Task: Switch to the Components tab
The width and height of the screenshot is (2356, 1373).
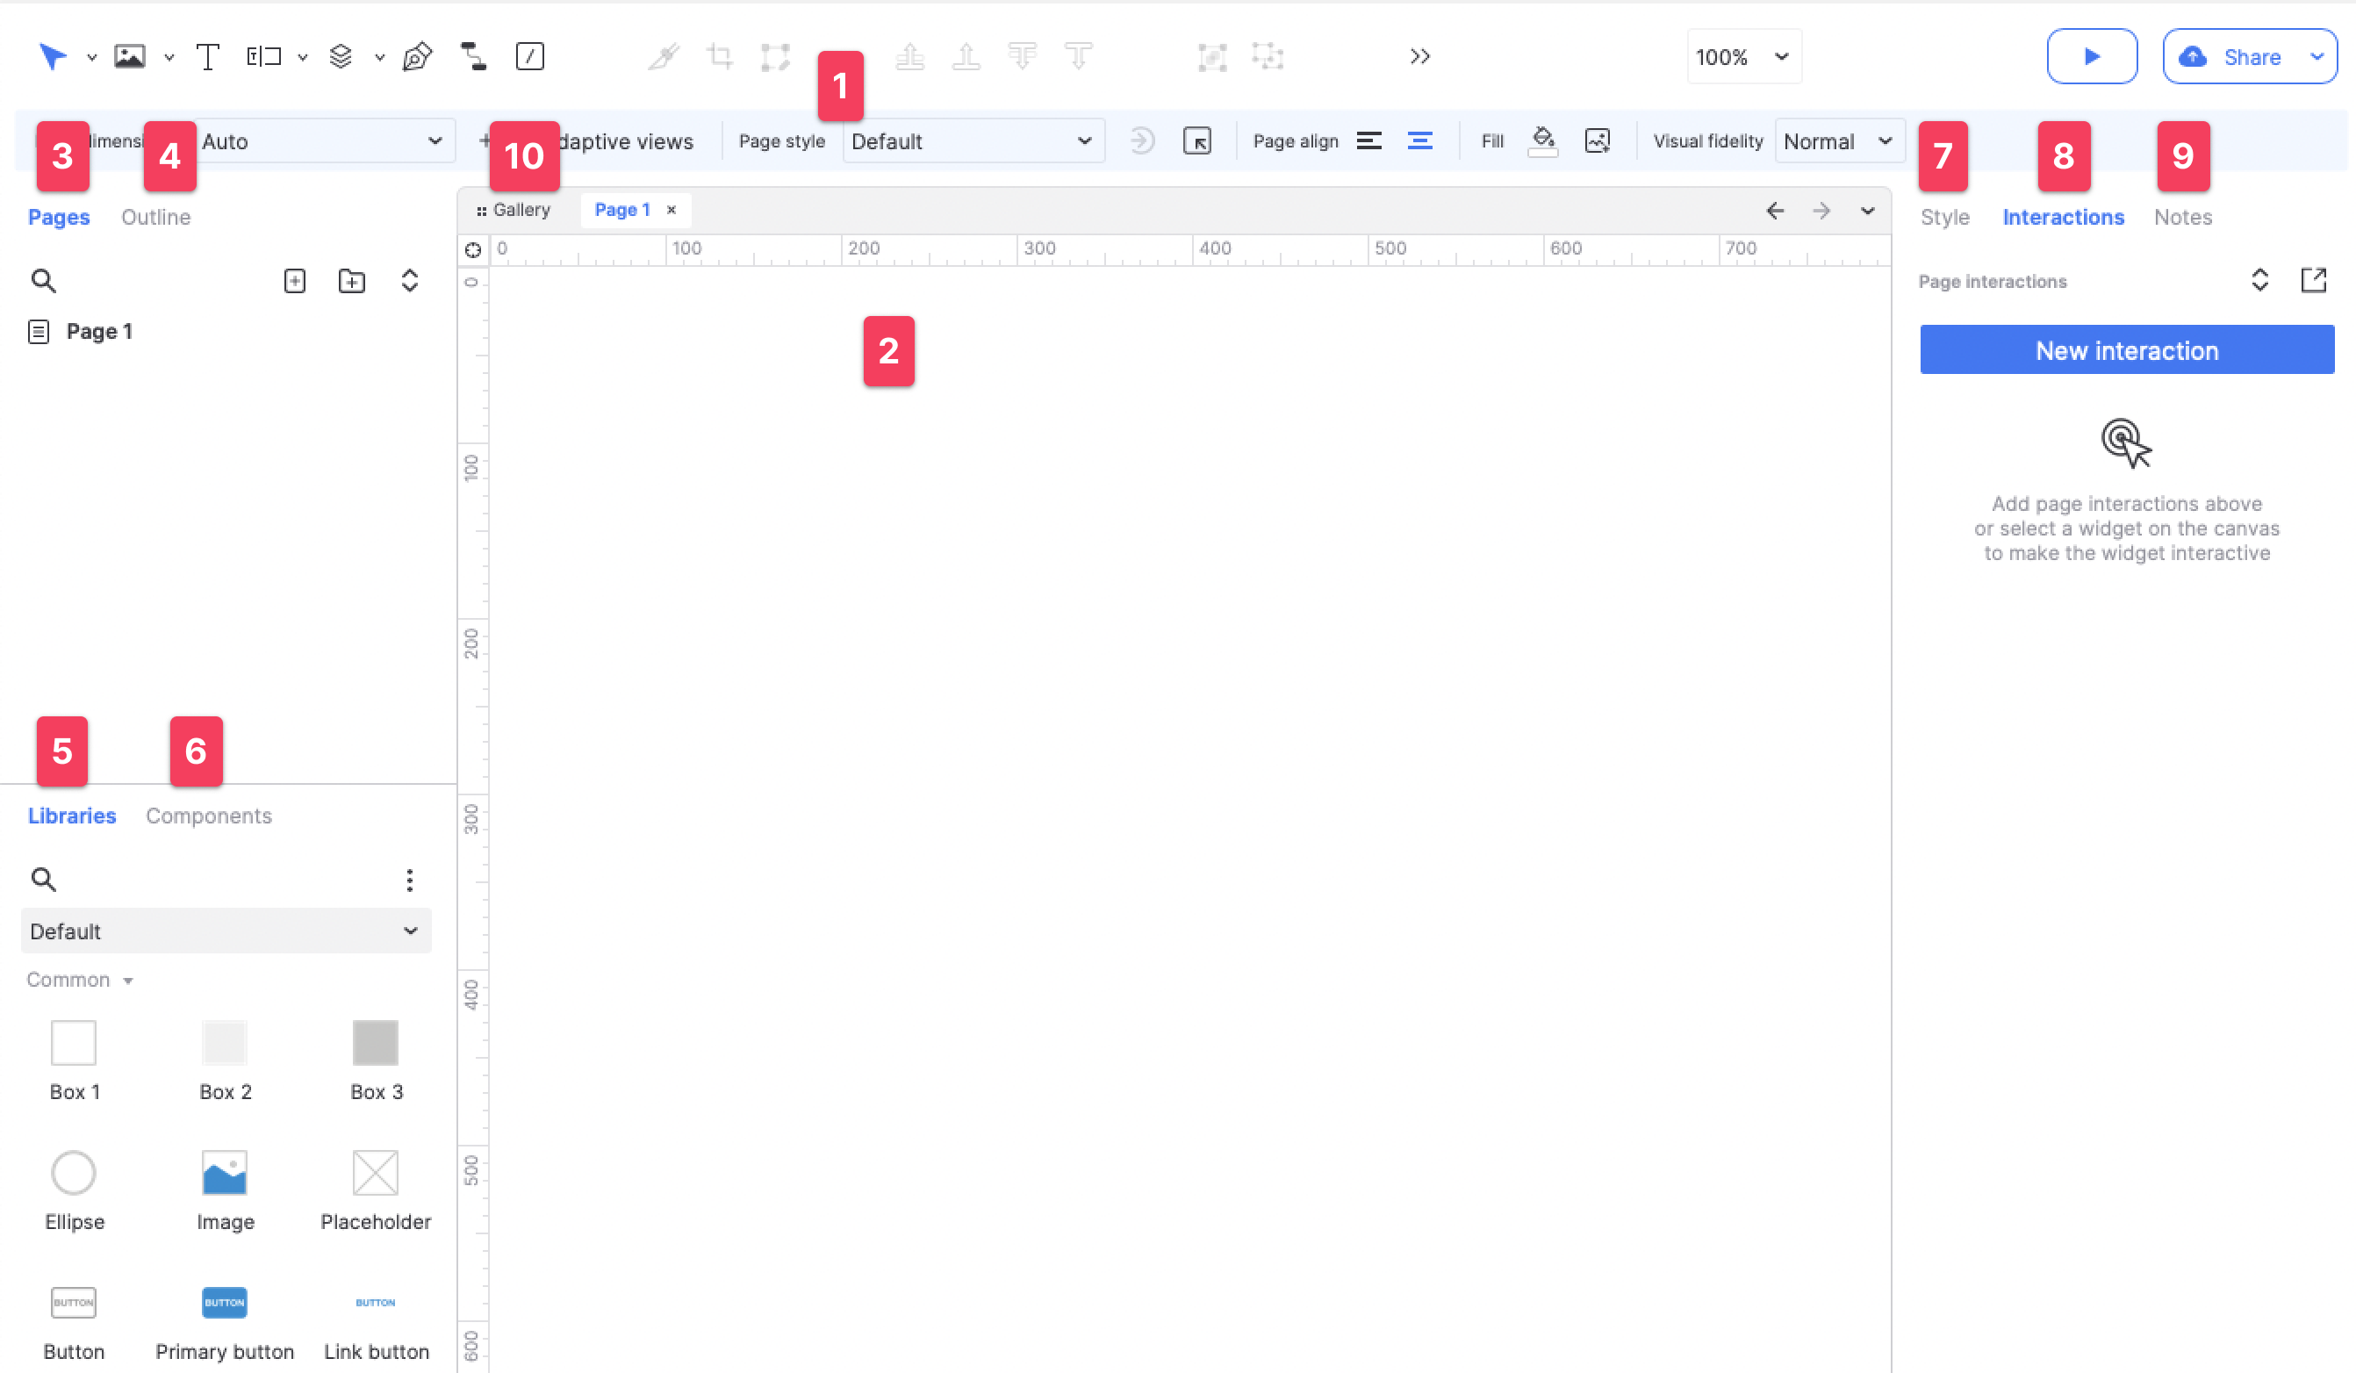Action: coord(209,816)
